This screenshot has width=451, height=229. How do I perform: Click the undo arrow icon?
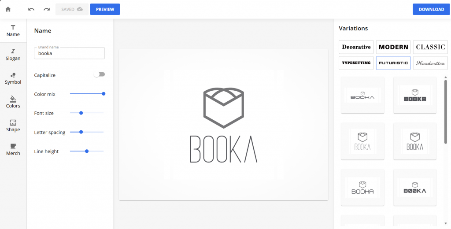(x=31, y=9)
